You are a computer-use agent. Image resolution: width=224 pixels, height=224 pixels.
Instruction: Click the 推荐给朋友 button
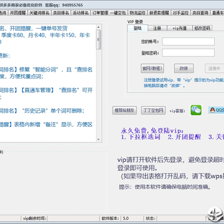pyautogui.click(x=124, y=110)
